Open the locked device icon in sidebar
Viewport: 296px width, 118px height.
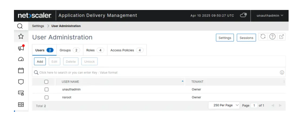[21, 93]
